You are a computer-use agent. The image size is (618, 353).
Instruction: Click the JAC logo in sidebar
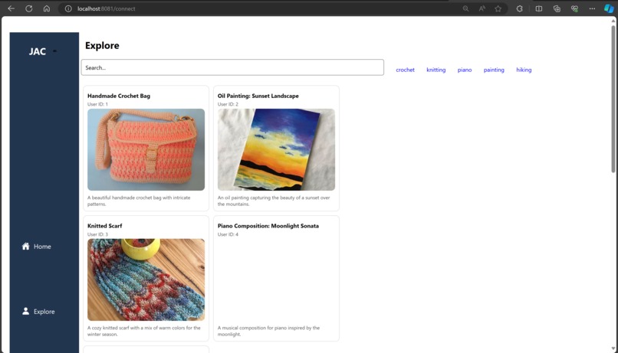(38, 51)
